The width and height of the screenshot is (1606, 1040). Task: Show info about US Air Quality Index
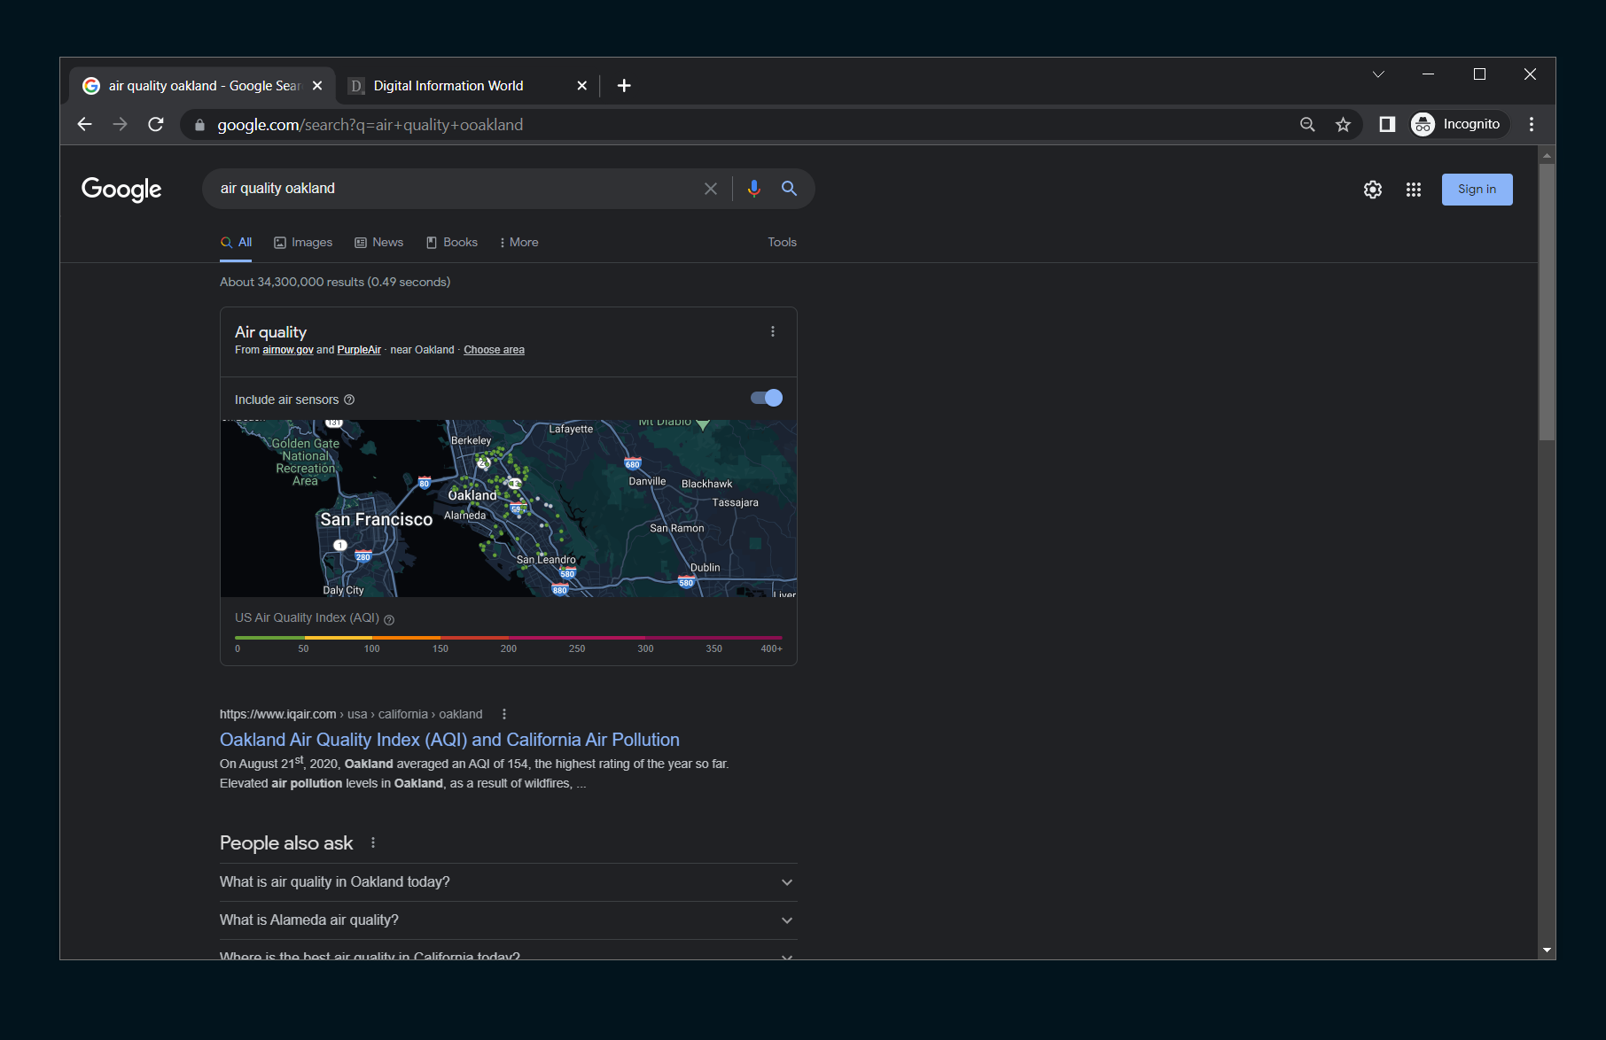point(389,619)
